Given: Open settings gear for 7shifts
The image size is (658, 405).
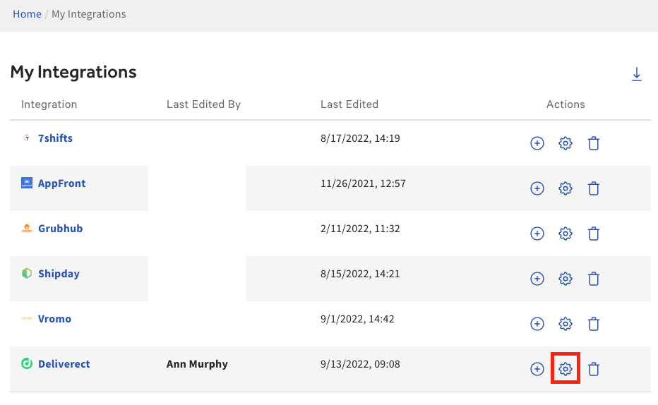Looking at the screenshot, I should (565, 144).
